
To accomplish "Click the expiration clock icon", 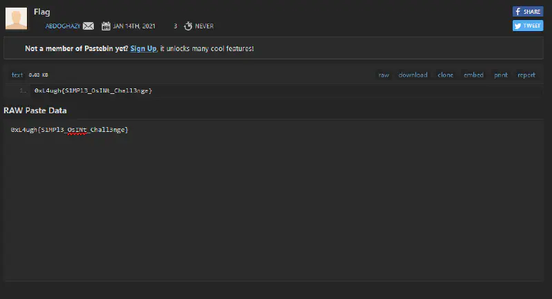I will pos(188,26).
